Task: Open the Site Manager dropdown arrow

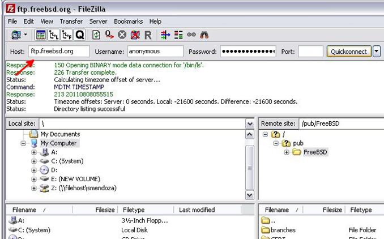Action: click(25, 35)
